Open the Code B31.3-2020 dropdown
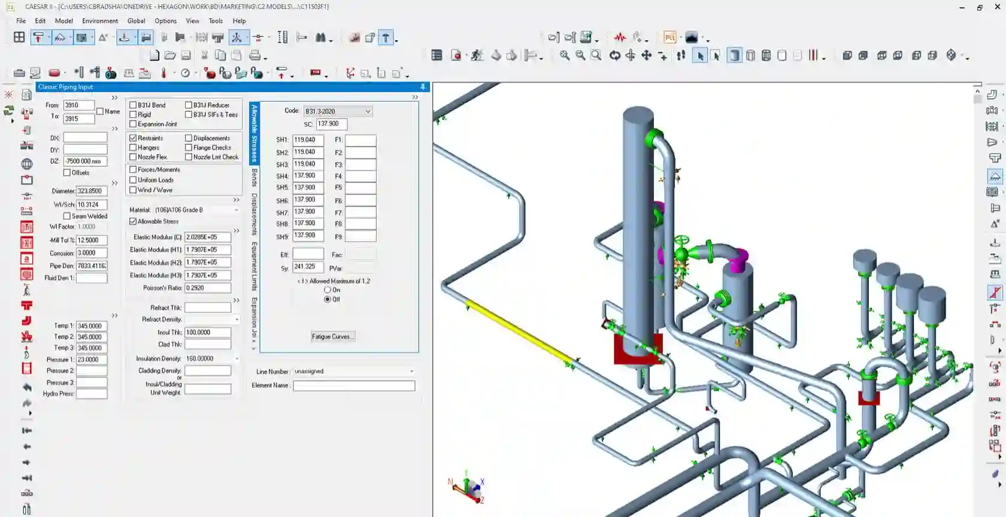 [x=367, y=111]
